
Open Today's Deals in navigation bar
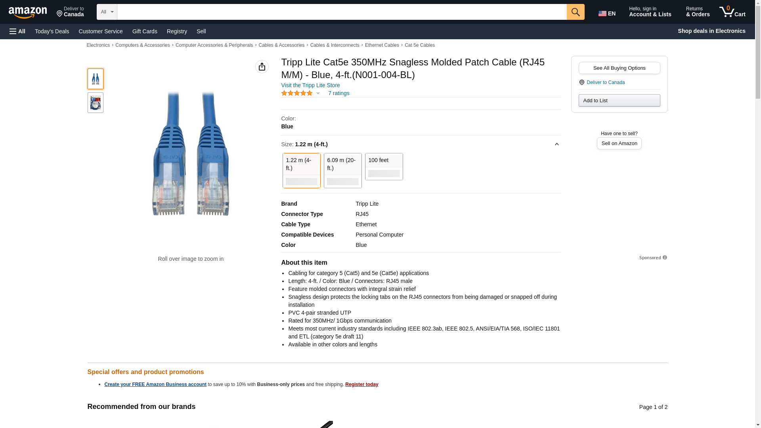pyautogui.click(x=52, y=31)
